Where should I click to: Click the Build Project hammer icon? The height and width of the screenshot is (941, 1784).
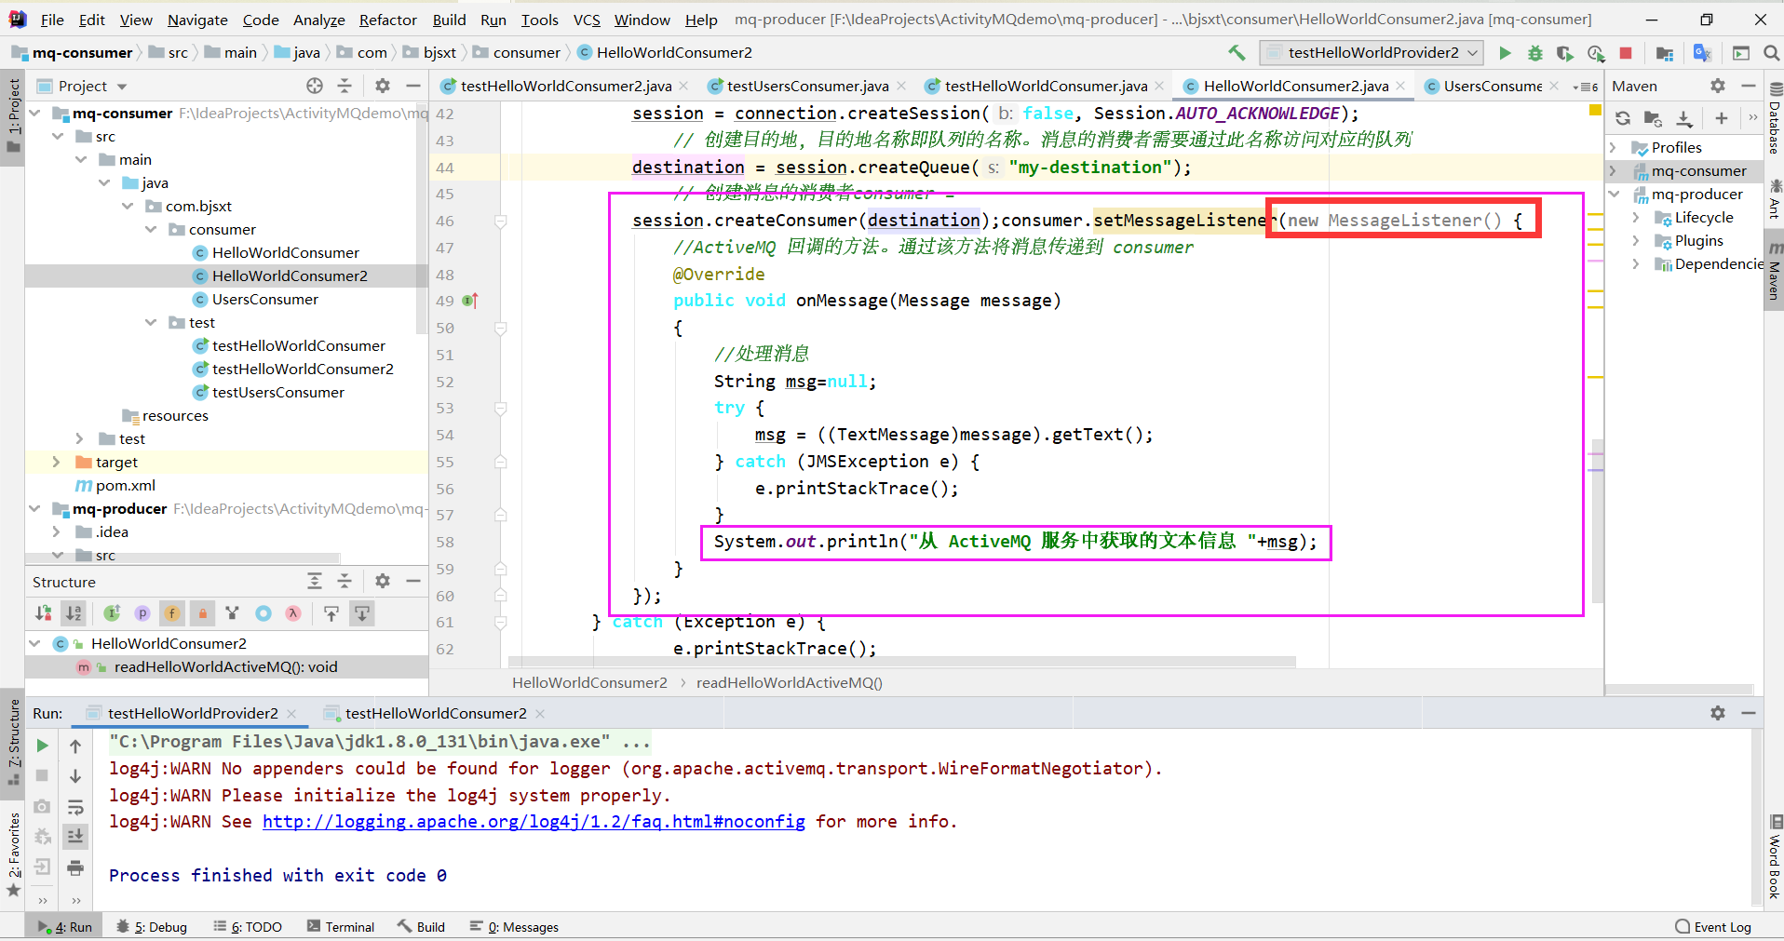1237,53
